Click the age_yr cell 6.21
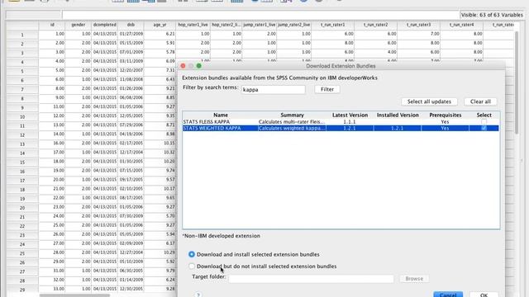This screenshot has width=529, height=297. [x=160, y=34]
